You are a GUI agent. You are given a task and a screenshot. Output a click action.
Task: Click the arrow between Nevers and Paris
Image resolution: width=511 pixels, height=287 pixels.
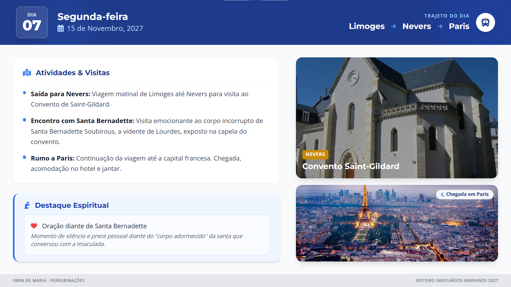(x=440, y=26)
